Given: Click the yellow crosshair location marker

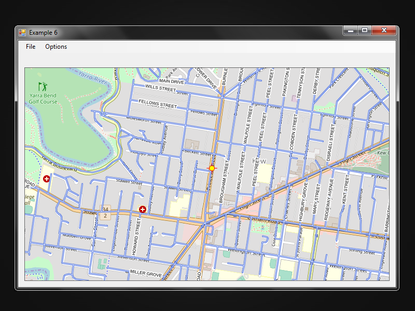Looking at the screenshot, I should pos(212,168).
